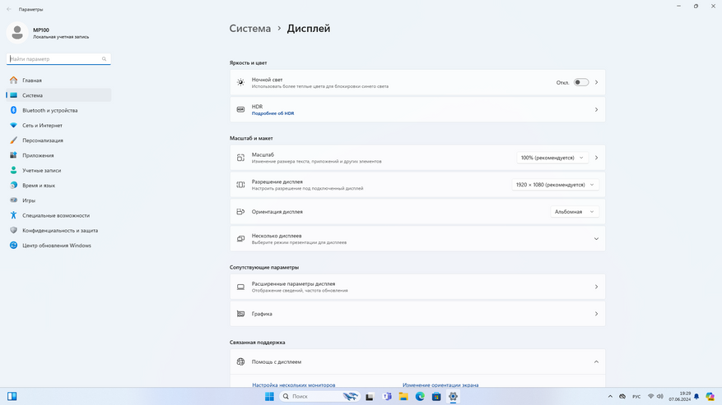Open the Scale percentage dropdown
The width and height of the screenshot is (722, 405).
(x=552, y=158)
